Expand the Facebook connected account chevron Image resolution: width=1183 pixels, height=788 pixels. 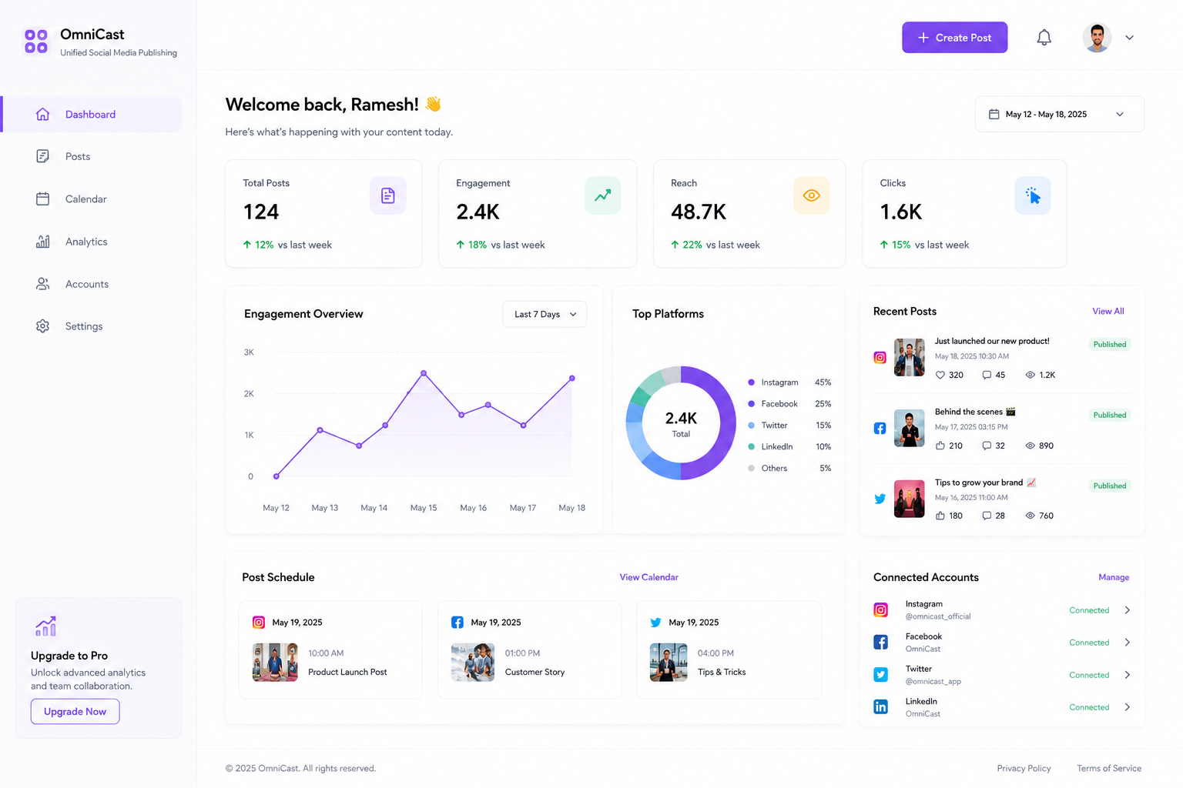(1127, 643)
